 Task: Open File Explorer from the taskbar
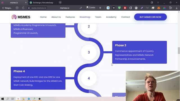[23, 99]
